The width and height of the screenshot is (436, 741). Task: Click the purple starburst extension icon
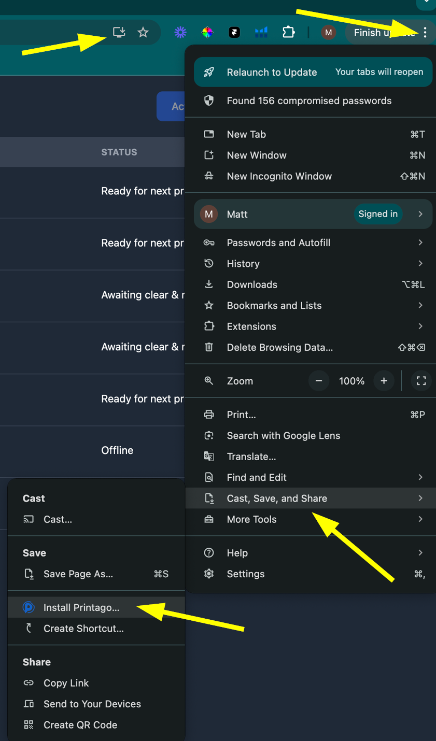click(180, 33)
